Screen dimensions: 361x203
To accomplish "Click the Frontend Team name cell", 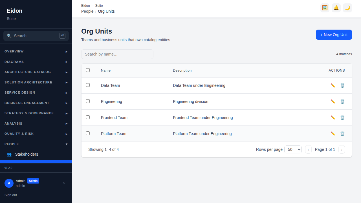I will [x=114, y=118].
